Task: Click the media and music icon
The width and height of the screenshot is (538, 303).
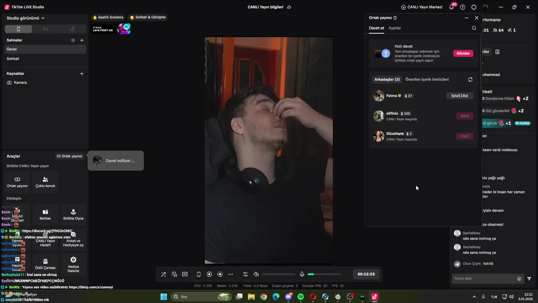Action: click(174, 274)
